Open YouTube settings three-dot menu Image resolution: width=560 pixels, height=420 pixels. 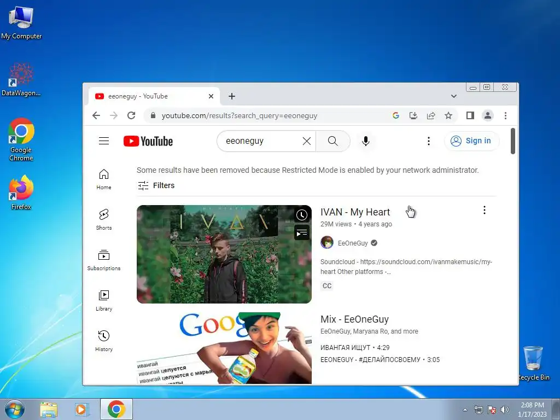point(429,141)
